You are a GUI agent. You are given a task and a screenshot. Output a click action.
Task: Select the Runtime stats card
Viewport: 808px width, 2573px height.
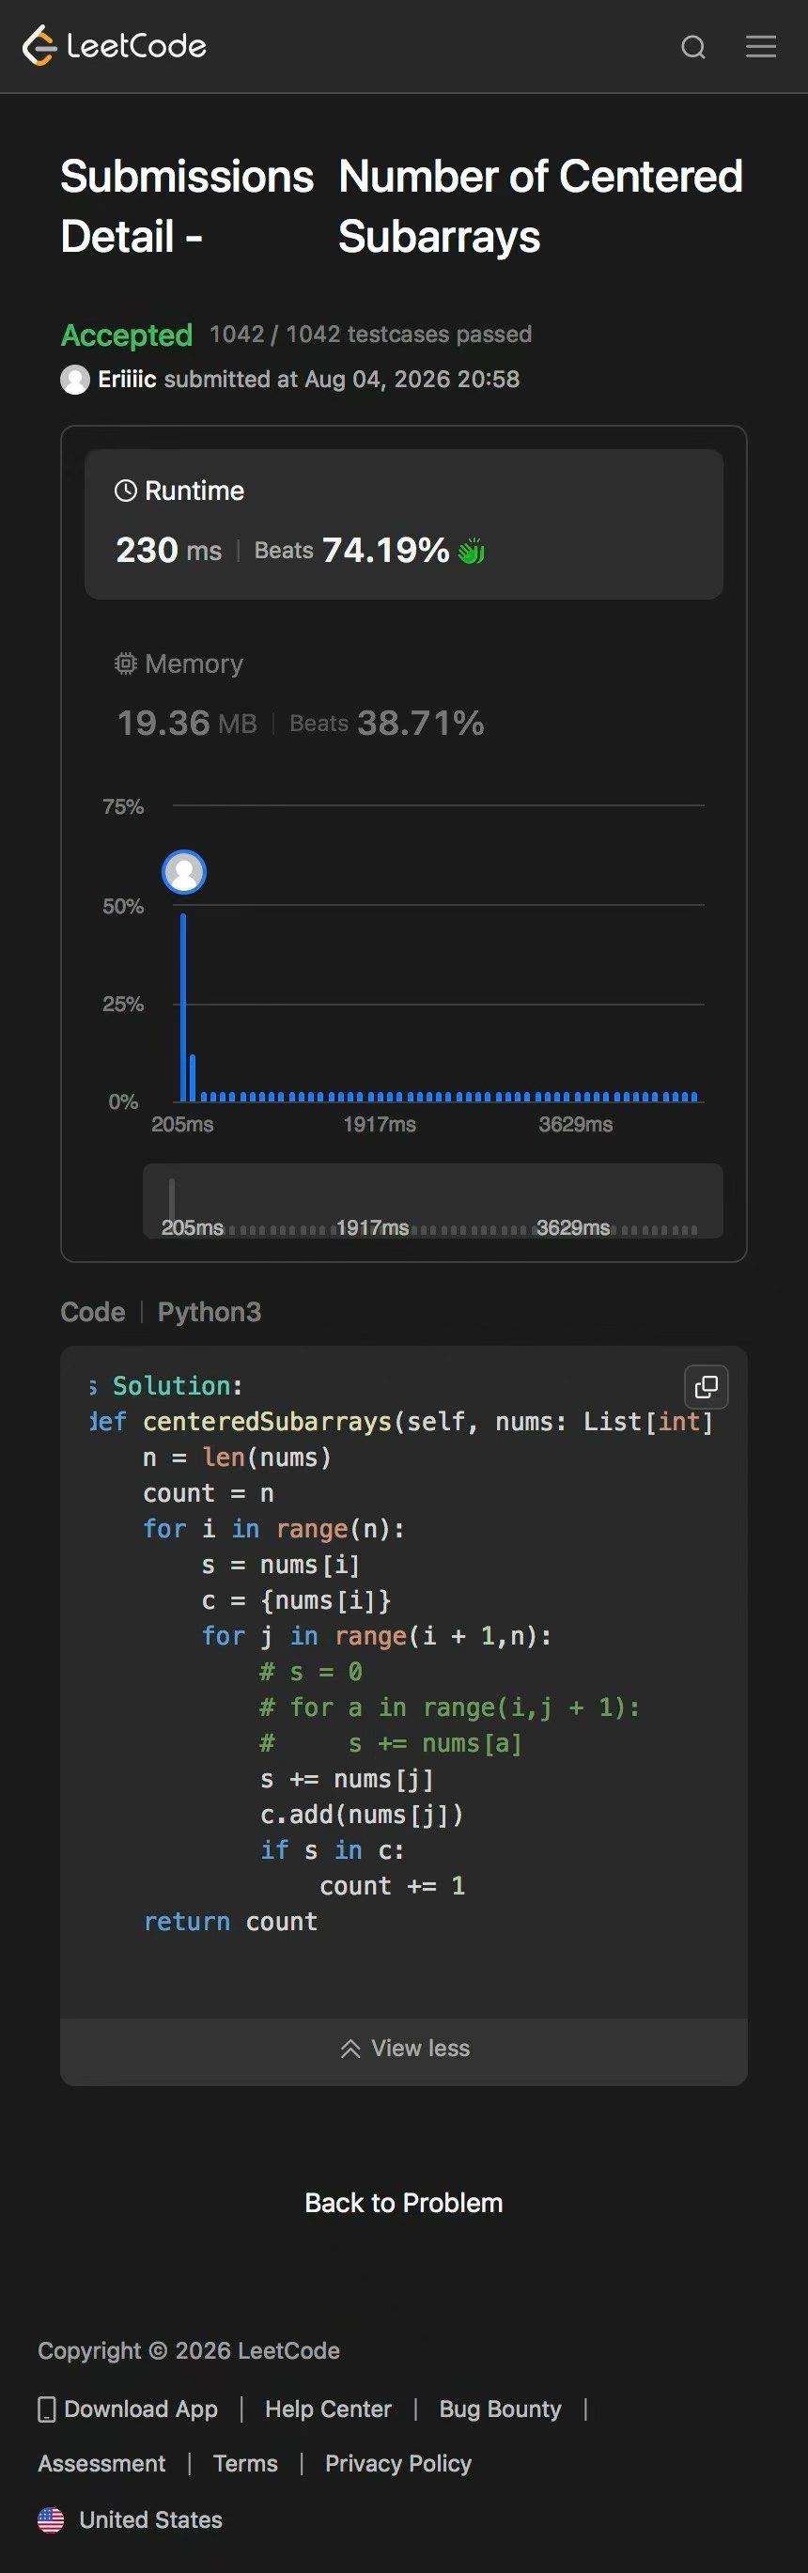coord(403,523)
